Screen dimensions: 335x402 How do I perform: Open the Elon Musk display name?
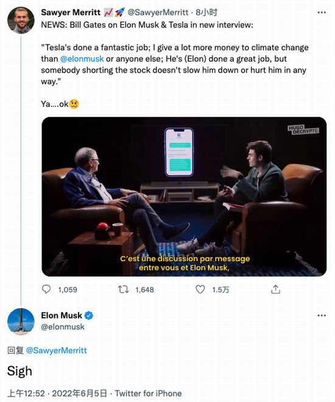click(62, 315)
